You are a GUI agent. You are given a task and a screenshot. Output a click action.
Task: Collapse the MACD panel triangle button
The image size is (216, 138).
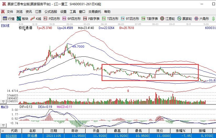point(3,125)
